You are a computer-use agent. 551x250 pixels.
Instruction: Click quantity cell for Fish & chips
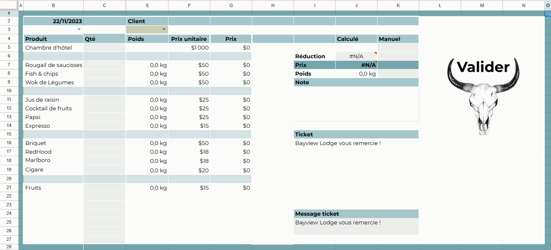[x=104, y=74]
